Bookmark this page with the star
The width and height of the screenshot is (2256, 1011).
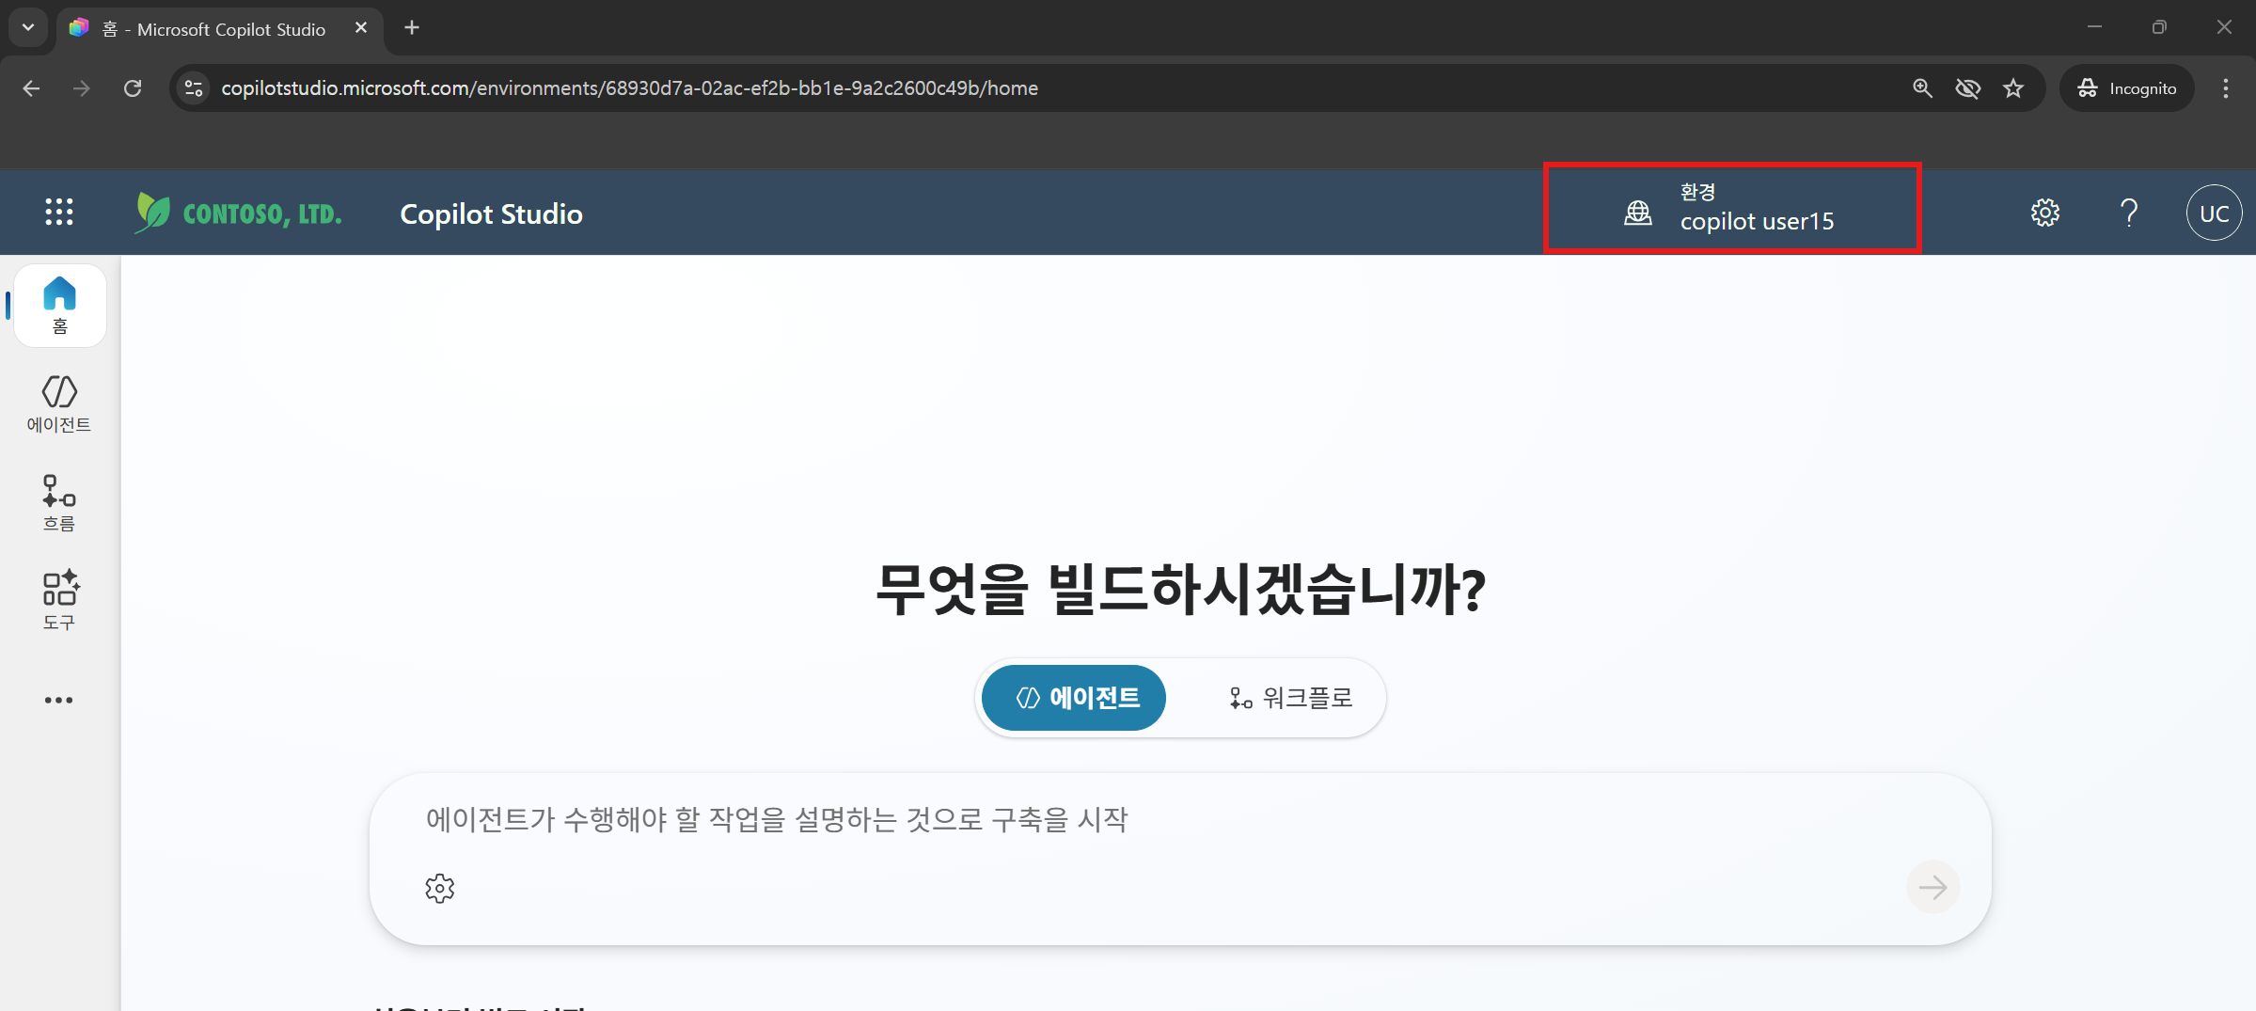[x=2012, y=88]
